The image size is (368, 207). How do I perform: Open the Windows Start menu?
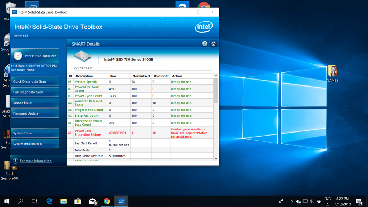click(x=7, y=201)
